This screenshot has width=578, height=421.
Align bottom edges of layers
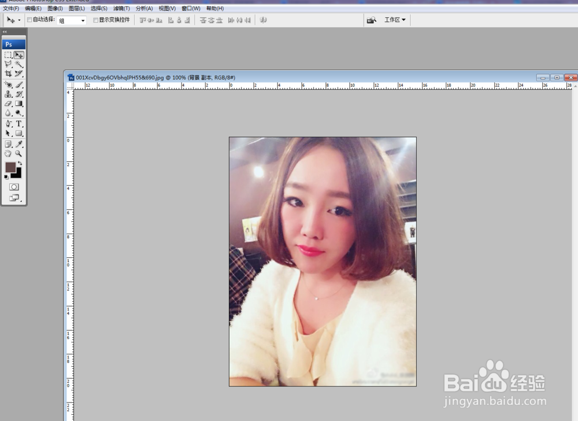coord(159,20)
